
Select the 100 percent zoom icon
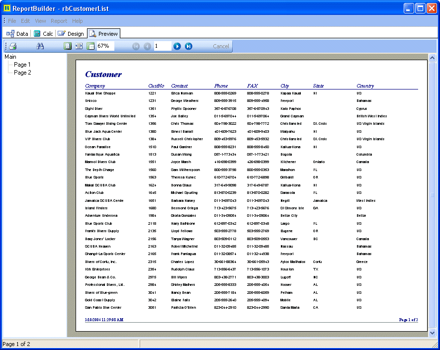pyautogui.click(x=90, y=46)
